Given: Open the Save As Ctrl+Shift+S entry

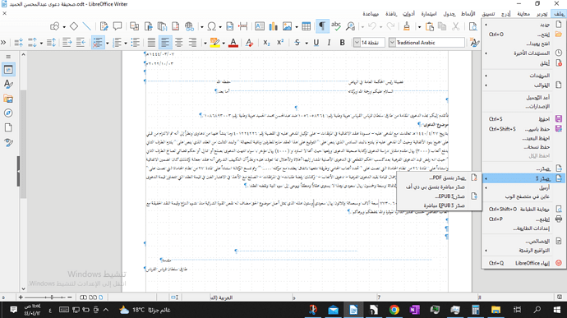Looking at the screenshot, I should point(523,129).
